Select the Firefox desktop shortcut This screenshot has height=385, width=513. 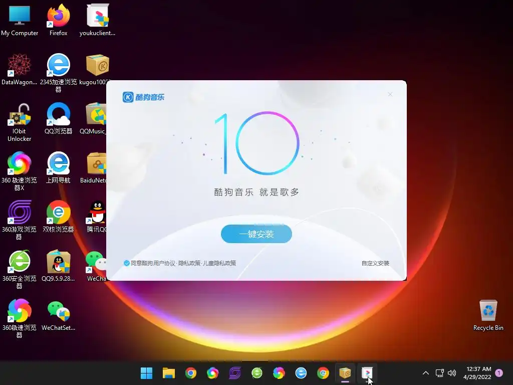click(x=58, y=20)
